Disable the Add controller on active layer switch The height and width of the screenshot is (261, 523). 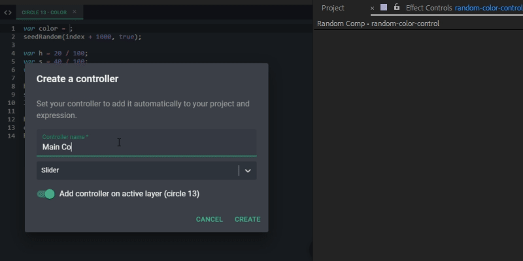coord(46,194)
